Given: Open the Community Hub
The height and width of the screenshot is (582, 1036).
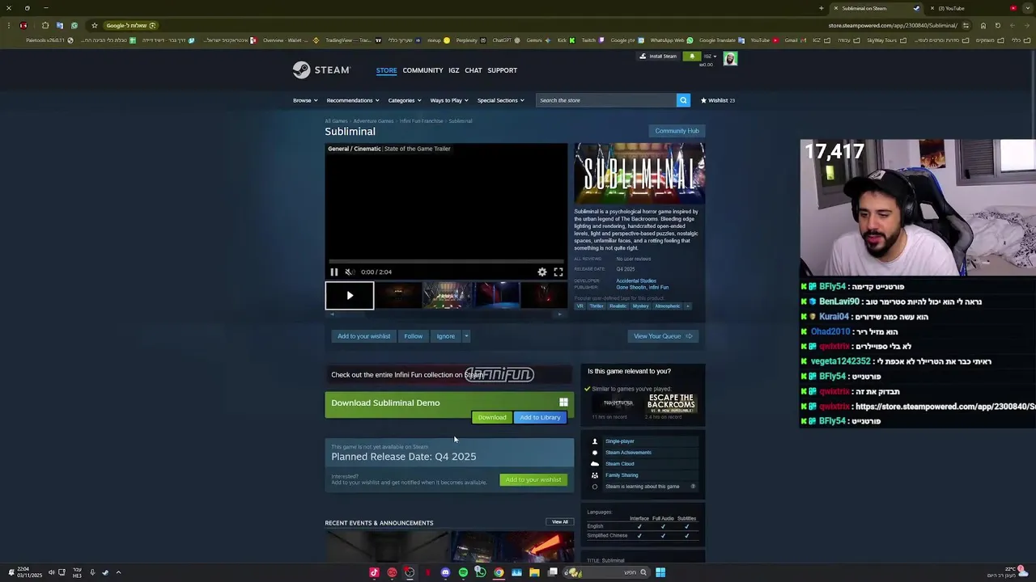Looking at the screenshot, I should tap(677, 131).
